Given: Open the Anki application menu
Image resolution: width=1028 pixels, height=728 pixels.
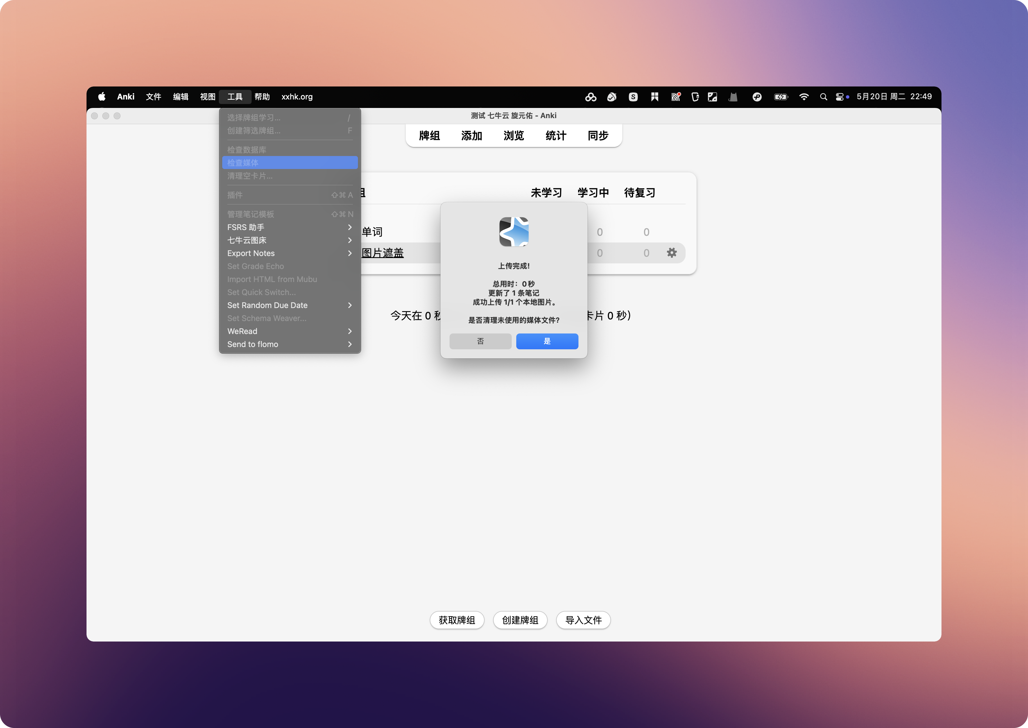Looking at the screenshot, I should point(126,97).
